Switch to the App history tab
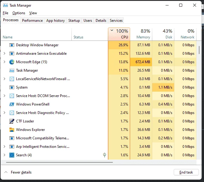 click(55, 21)
